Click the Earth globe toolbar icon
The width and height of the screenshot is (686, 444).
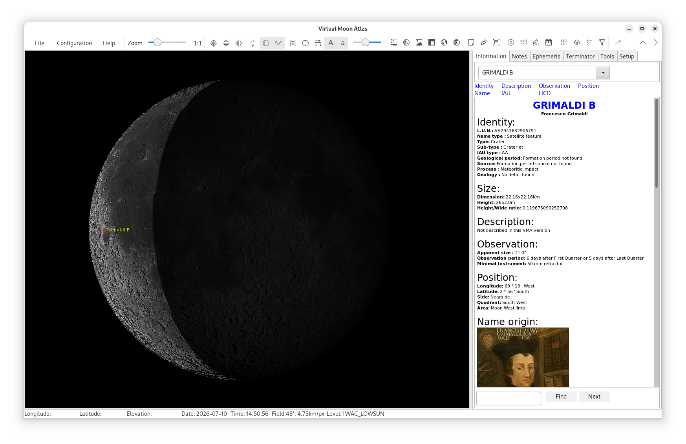pyautogui.click(x=444, y=43)
